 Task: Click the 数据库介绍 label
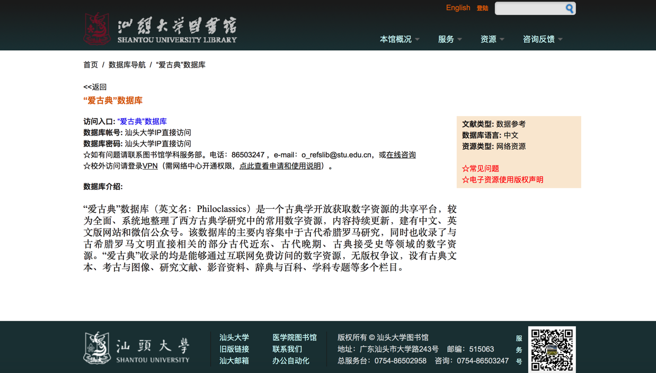103,186
